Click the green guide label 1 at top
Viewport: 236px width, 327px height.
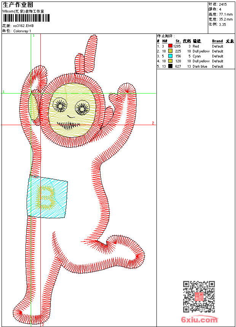33,35
